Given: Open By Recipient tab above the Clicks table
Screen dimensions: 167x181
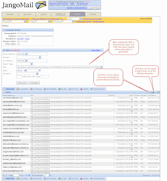Looking at the screenshot, I should pos(50,89).
